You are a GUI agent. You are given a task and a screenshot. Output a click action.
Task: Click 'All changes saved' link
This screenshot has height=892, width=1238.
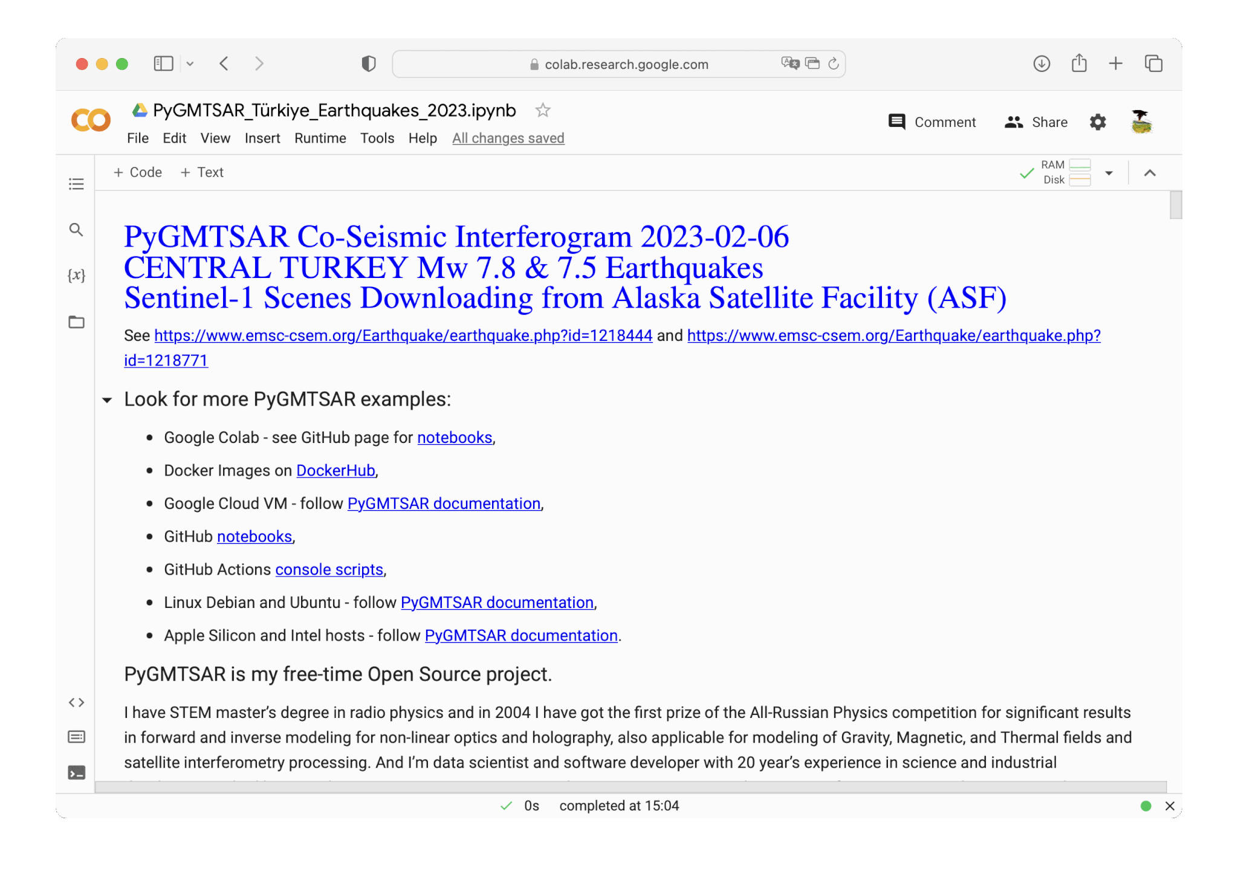click(x=508, y=138)
